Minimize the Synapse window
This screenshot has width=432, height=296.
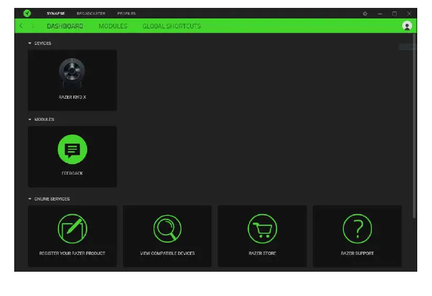pos(380,14)
